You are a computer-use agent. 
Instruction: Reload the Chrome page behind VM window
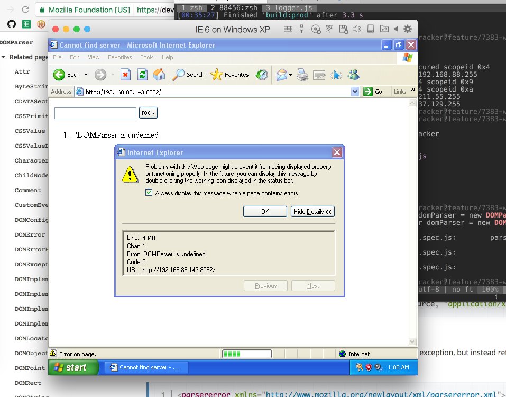25,10
